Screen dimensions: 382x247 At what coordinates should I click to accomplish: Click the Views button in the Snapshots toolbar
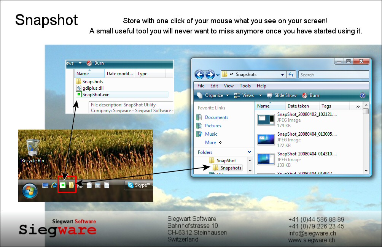[x=244, y=95]
